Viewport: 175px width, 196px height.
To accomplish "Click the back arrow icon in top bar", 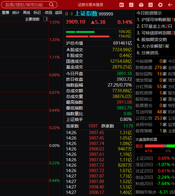I will (170, 5).
